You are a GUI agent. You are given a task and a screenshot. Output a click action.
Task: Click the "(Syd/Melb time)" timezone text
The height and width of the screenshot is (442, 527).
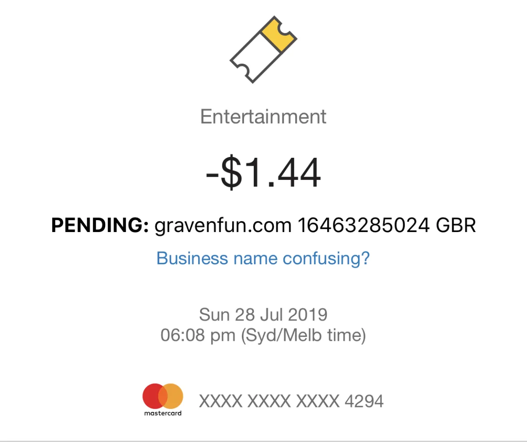304,335
